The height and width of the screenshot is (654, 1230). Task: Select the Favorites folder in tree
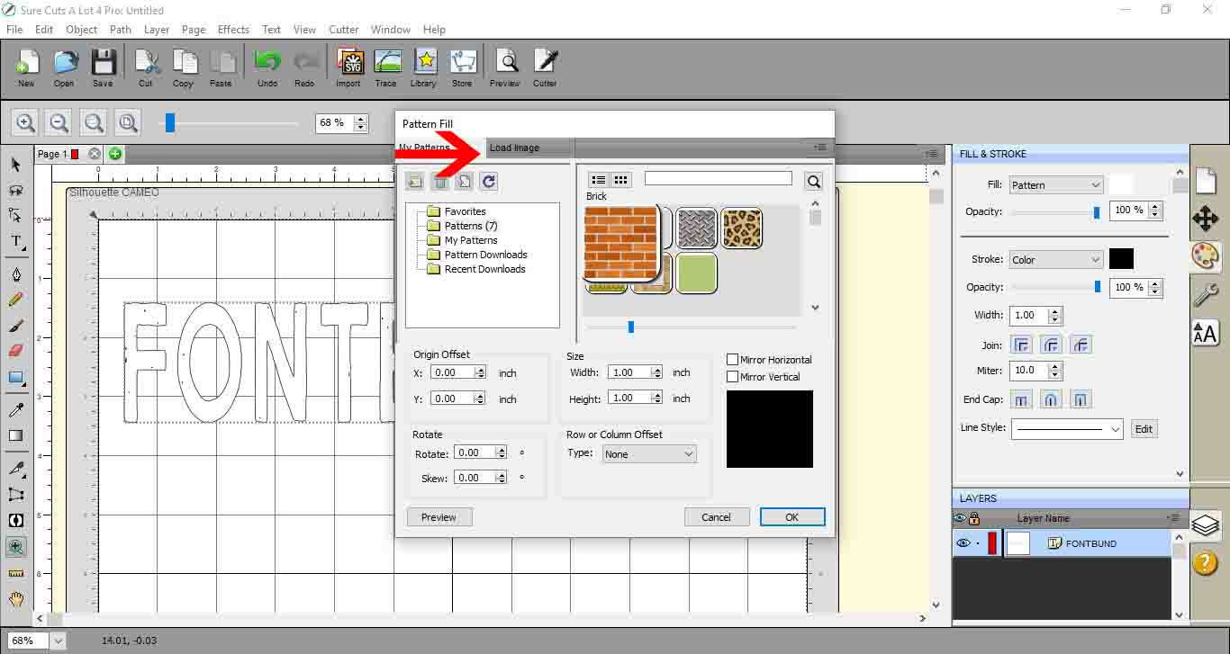point(465,211)
